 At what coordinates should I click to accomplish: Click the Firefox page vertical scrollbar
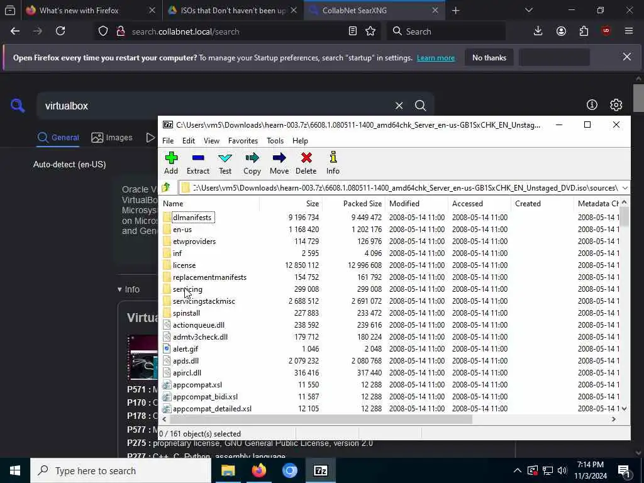click(x=639, y=97)
